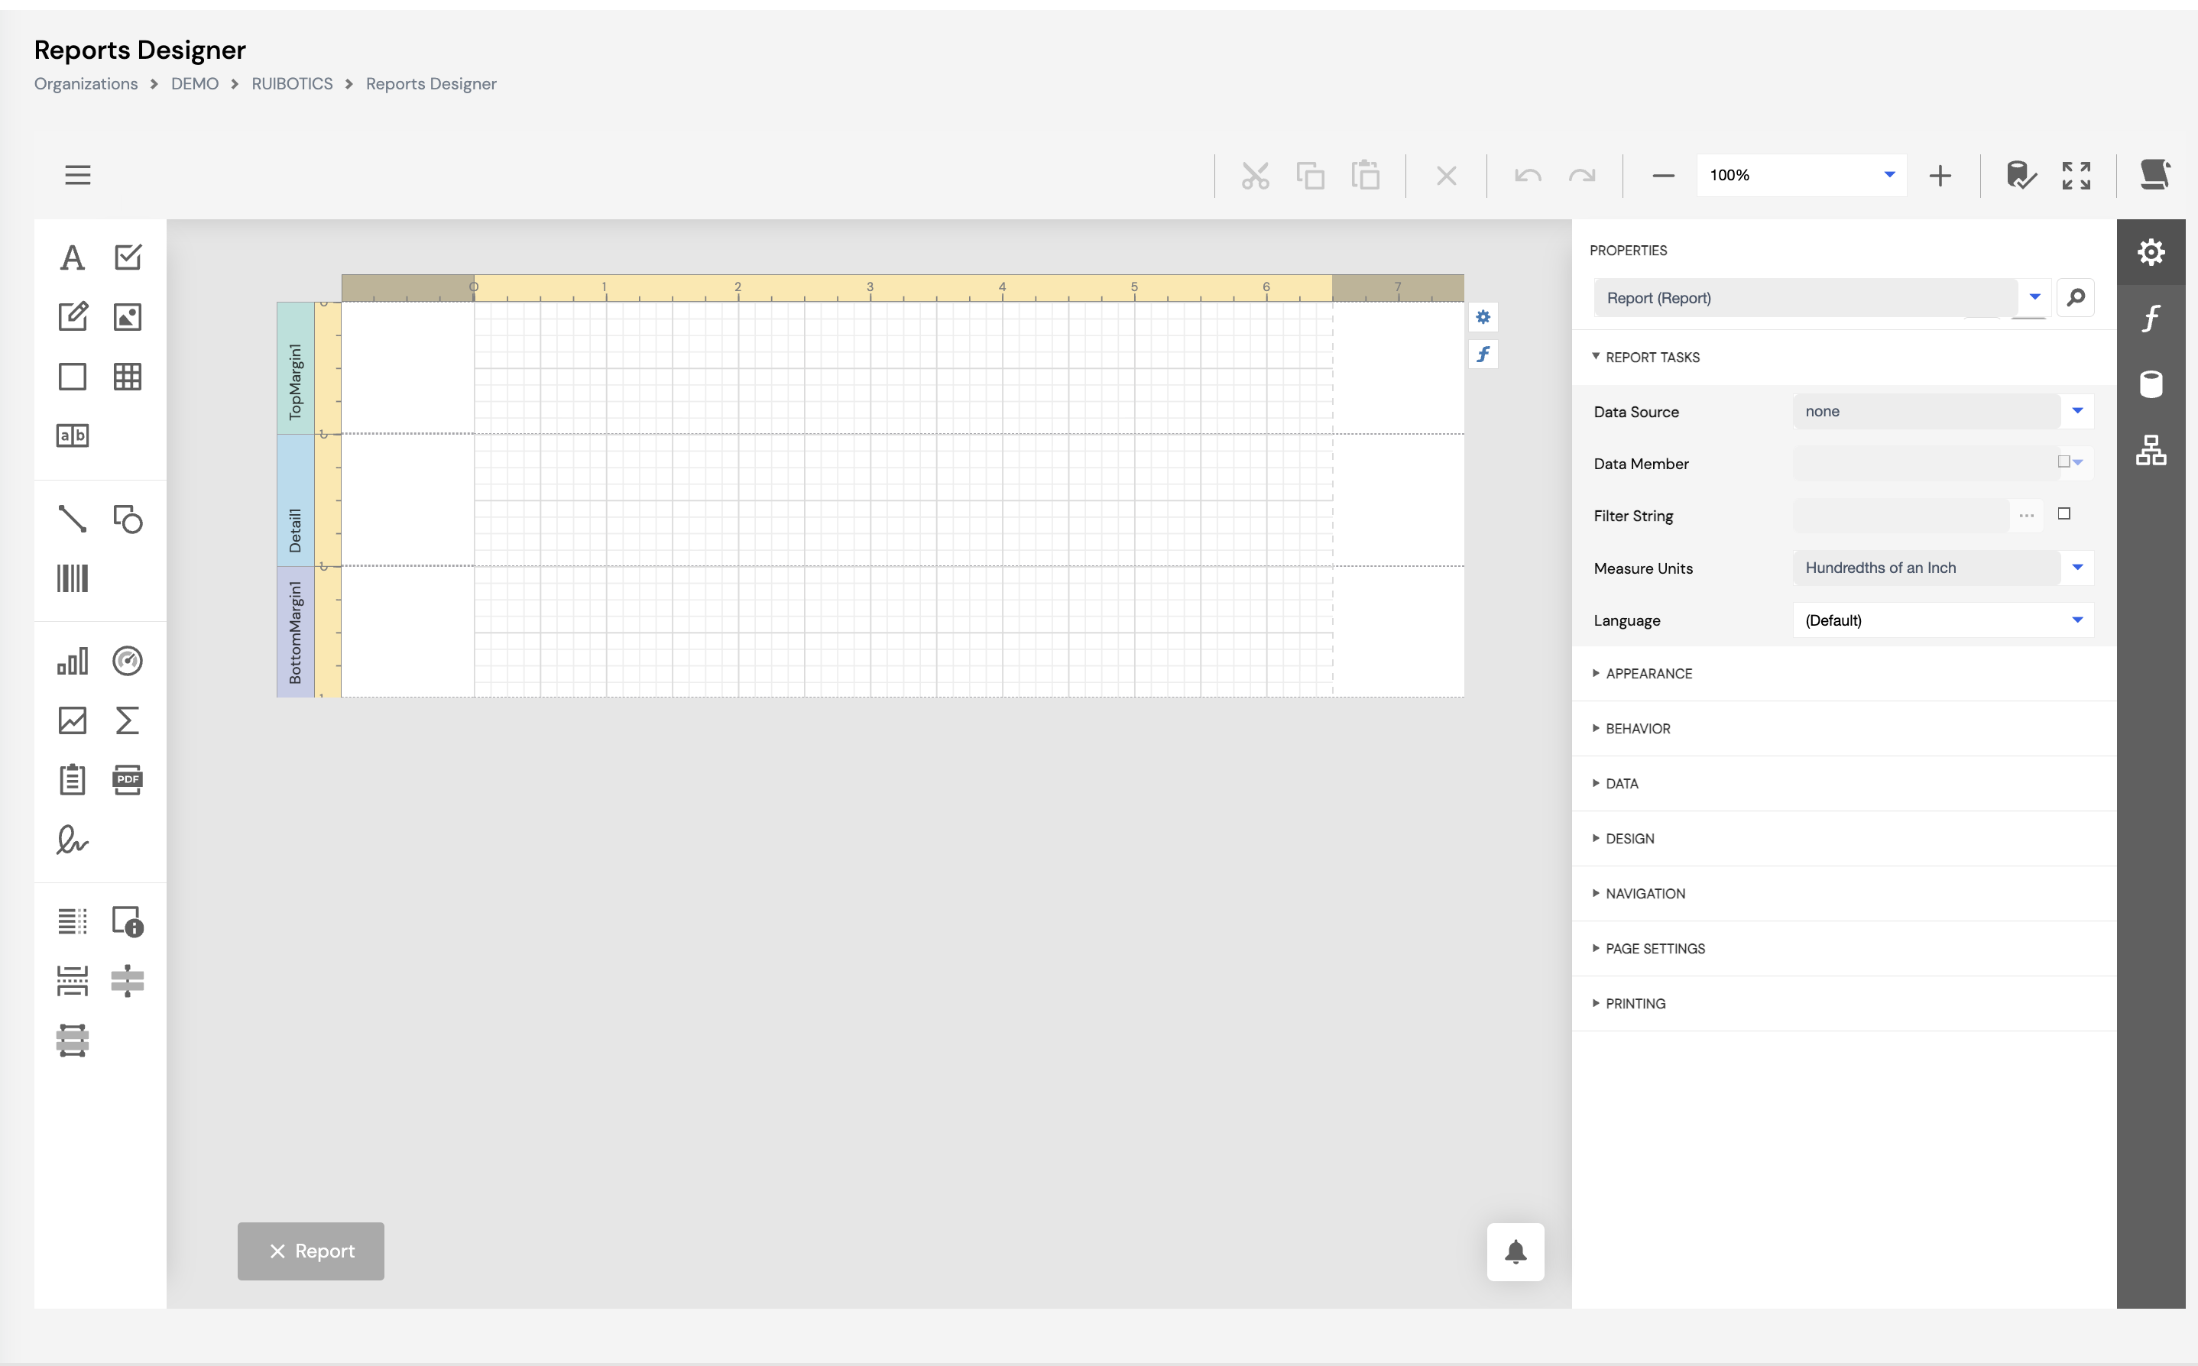
Task: Select the Panel control tool
Action: [73, 376]
